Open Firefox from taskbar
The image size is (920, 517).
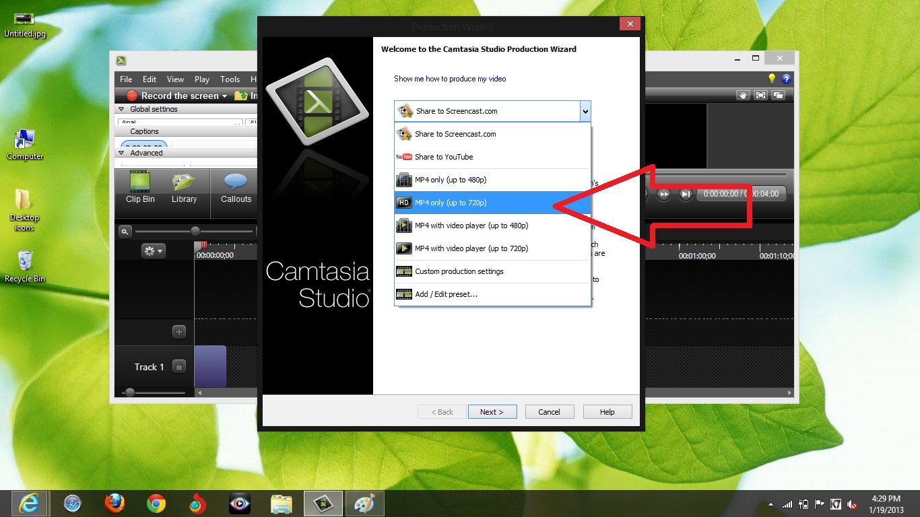pos(114,503)
